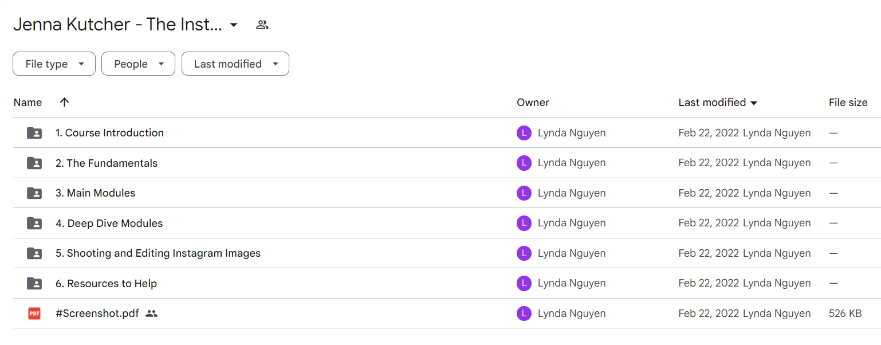
Task: Click Feb 22, 2022 date in The Fundamentals row
Action: pos(709,163)
